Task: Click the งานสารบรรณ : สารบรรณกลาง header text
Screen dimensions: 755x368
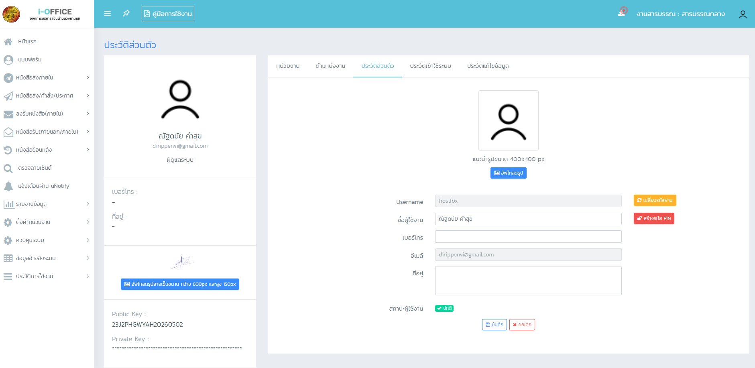Action: pyautogui.click(x=680, y=14)
